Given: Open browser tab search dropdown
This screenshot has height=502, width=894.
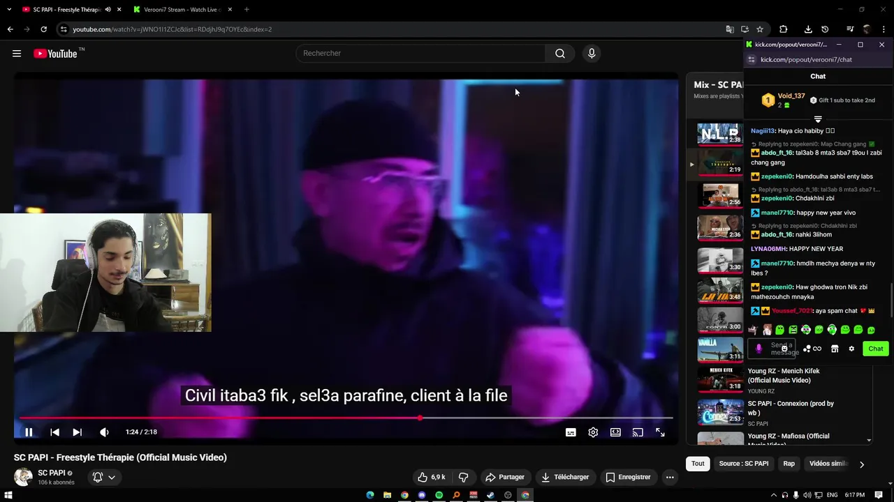Looking at the screenshot, I should click(9, 10).
